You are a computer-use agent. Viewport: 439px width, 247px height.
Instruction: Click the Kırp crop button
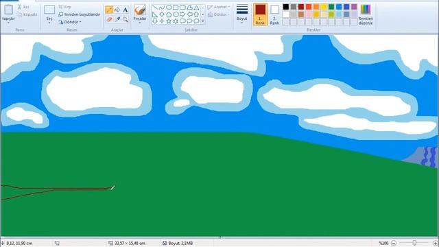coord(65,7)
